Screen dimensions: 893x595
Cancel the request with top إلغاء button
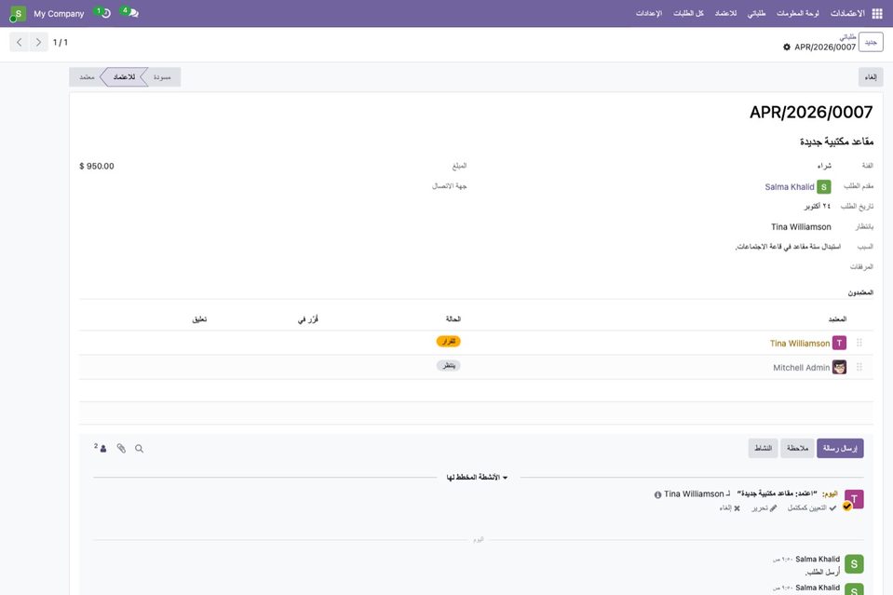(x=871, y=77)
